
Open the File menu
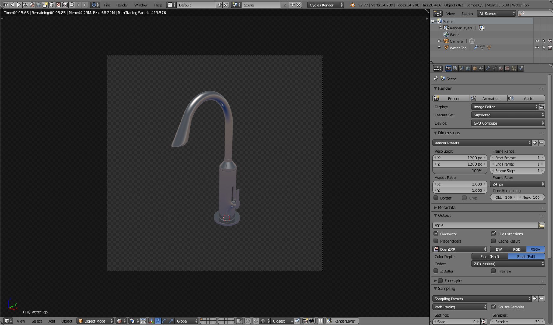[x=107, y=5]
